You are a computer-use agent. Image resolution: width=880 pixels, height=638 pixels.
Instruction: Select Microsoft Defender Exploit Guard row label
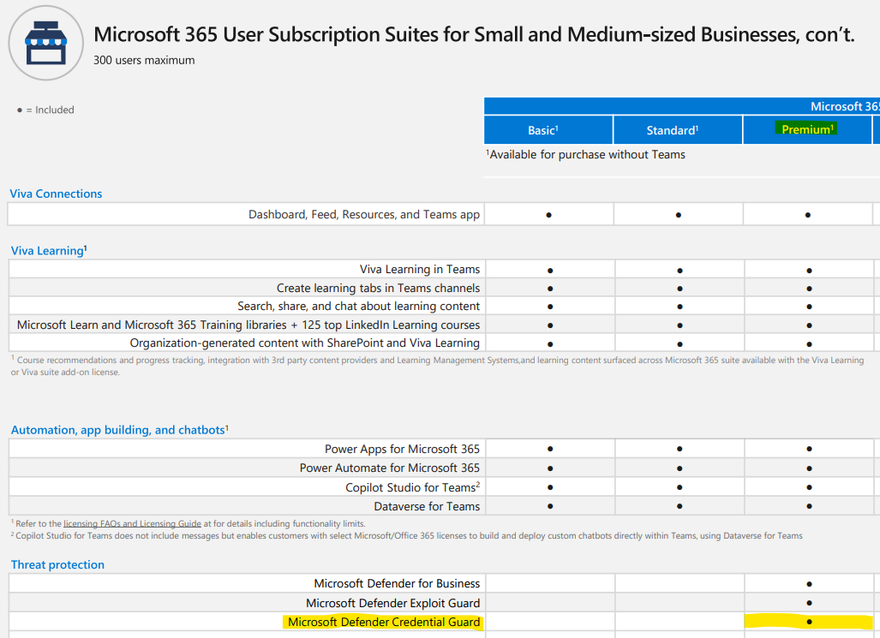coord(392,603)
